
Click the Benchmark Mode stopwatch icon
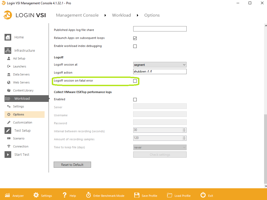pyautogui.click(x=88, y=195)
